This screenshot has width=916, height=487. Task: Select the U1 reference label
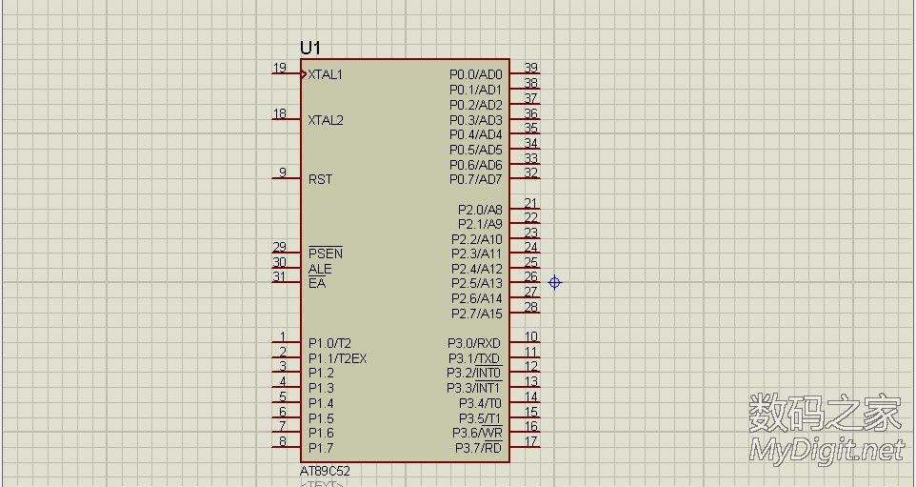coord(310,48)
